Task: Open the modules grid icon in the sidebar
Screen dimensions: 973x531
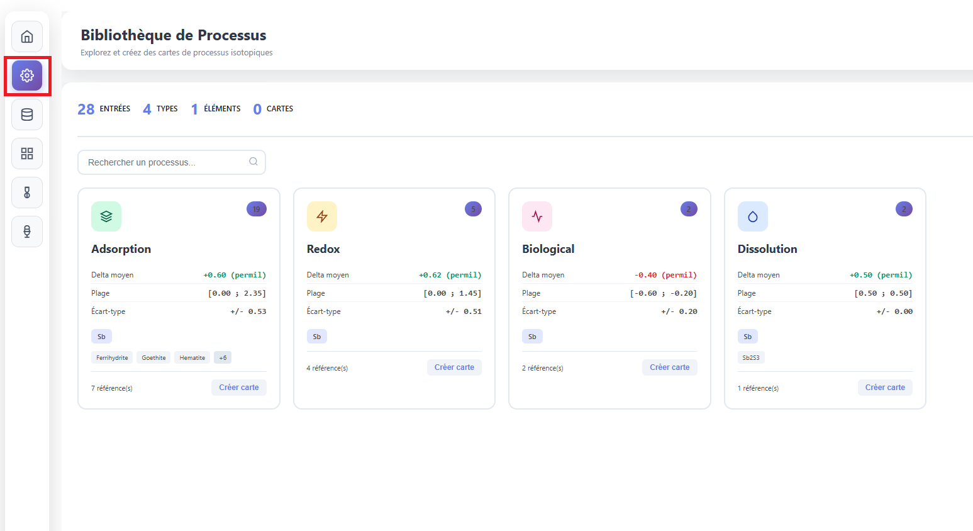Action: tap(27, 153)
